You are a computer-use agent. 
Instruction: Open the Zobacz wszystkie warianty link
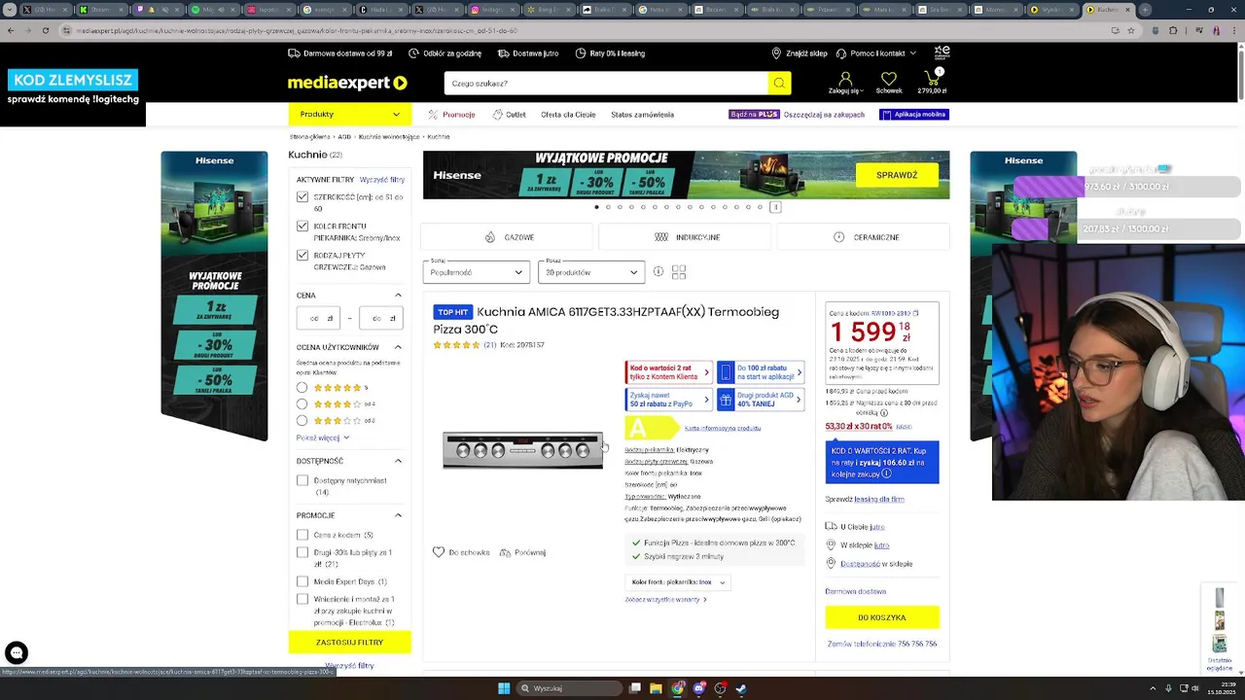tap(665, 599)
